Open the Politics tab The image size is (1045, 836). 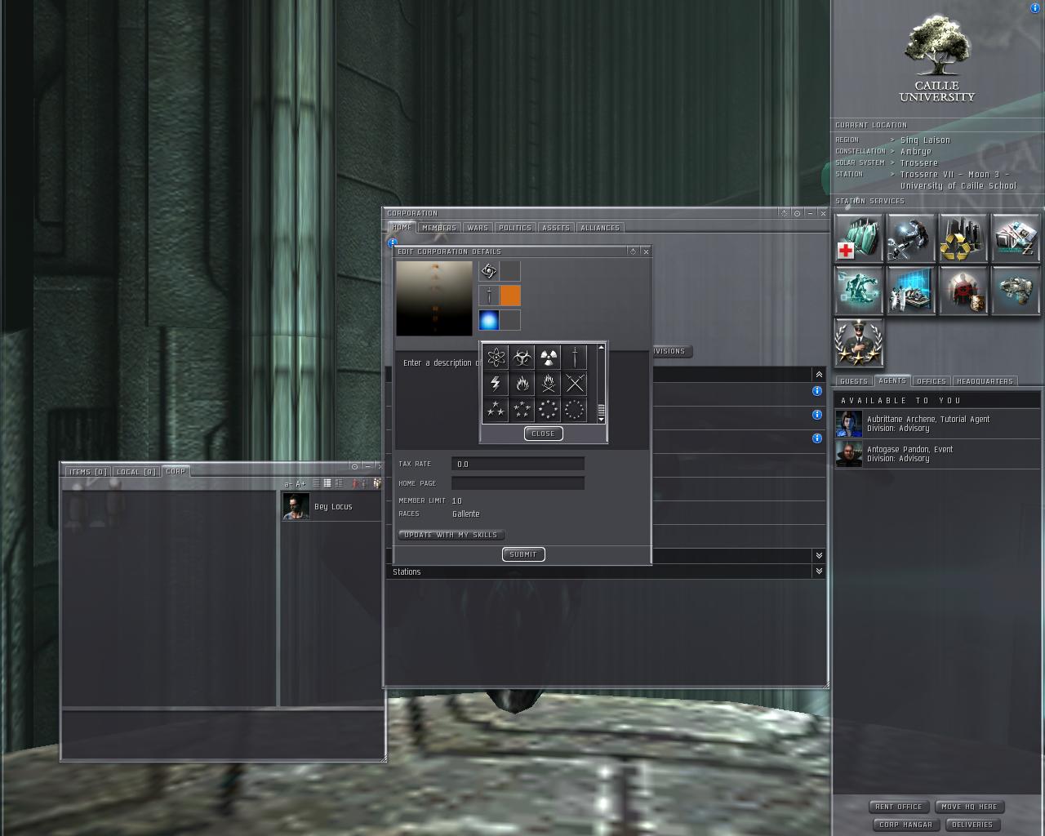tap(515, 228)
